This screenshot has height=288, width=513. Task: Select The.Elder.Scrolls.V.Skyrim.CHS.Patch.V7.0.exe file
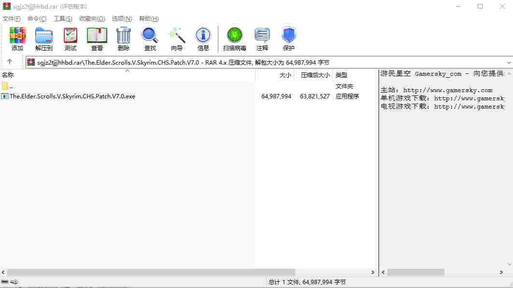pos(72,96)
